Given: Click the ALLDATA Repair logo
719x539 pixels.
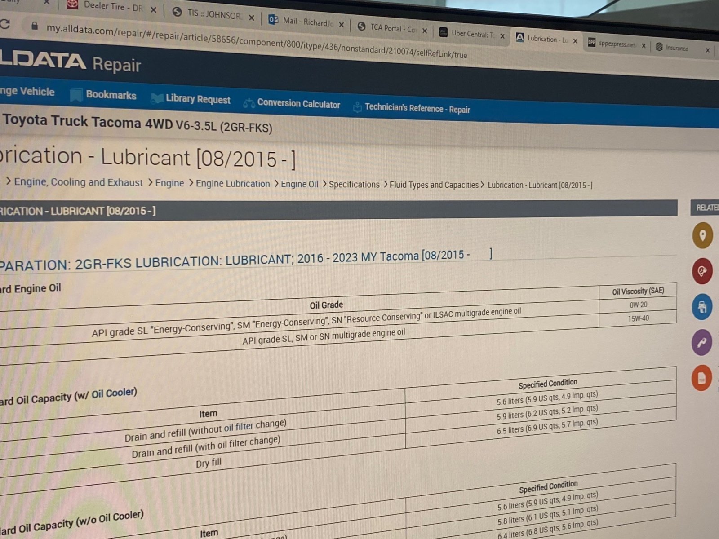Looking at the screenshot, I should tap(71, 62).
